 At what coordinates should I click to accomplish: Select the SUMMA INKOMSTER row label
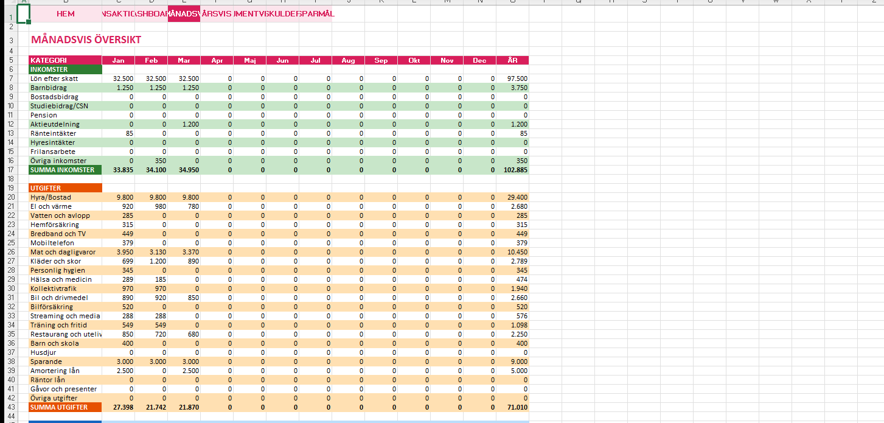[65, 170]
